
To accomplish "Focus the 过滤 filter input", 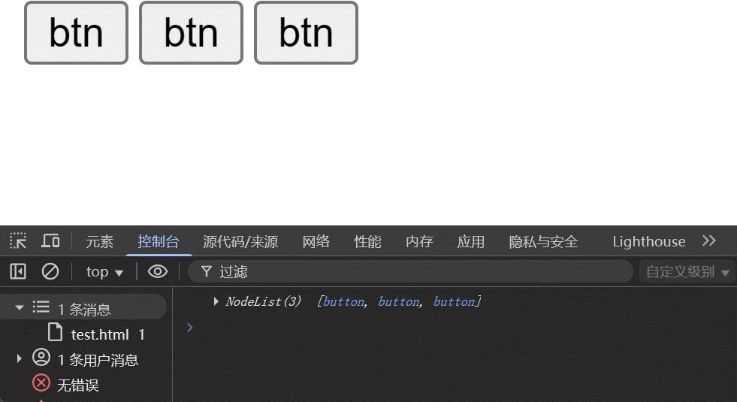I will tap(410, 272).
